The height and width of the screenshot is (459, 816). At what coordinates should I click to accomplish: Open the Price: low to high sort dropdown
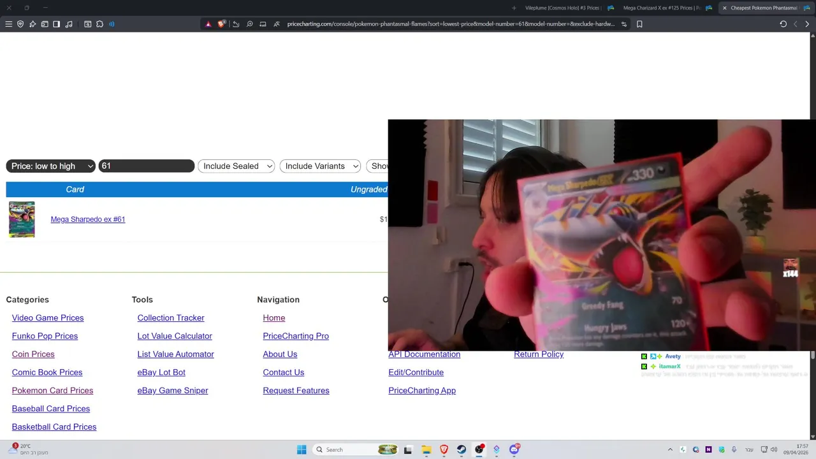(x=50, y=166)
